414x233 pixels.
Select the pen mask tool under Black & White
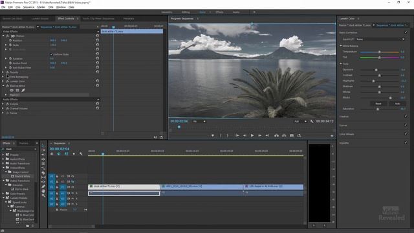click(23, 91)
